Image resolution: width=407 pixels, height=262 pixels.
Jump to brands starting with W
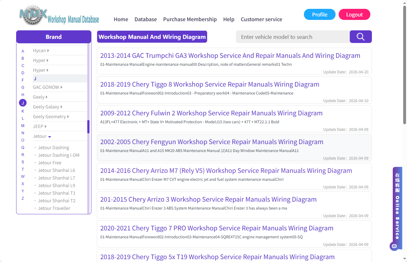point(23,177)
